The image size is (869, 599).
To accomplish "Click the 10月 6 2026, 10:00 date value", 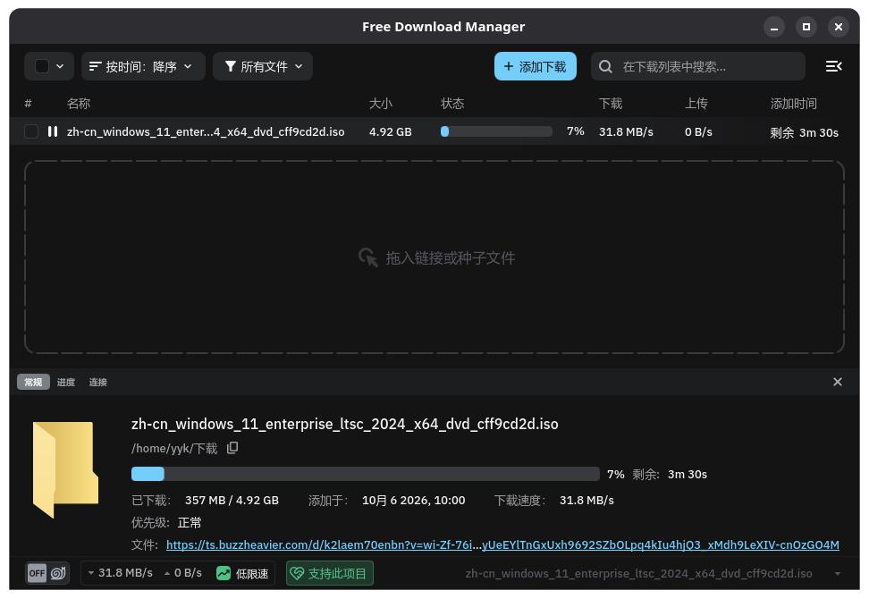I will [413, 501].
